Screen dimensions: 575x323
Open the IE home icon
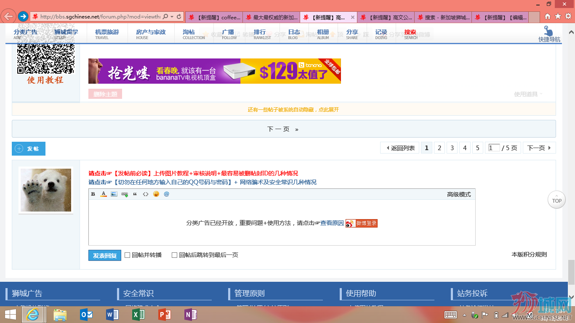pyautogui.click(x=548, y=16)
